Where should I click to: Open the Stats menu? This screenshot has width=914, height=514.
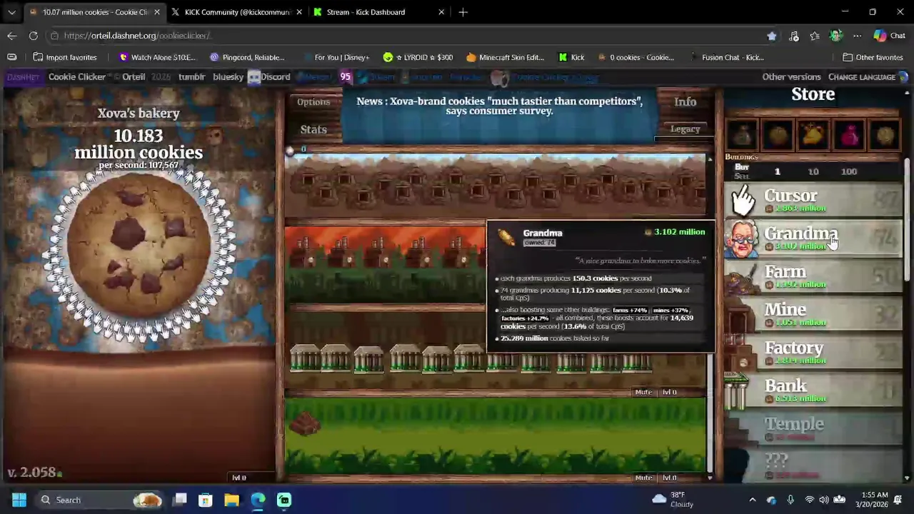[313, 129]
